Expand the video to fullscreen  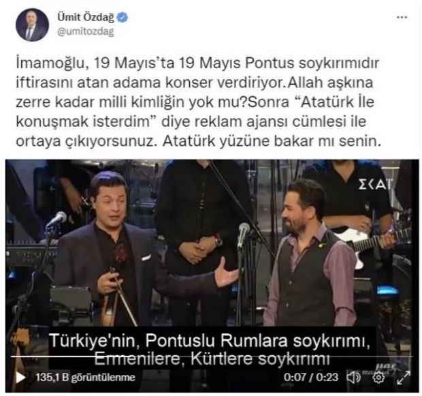404,377
